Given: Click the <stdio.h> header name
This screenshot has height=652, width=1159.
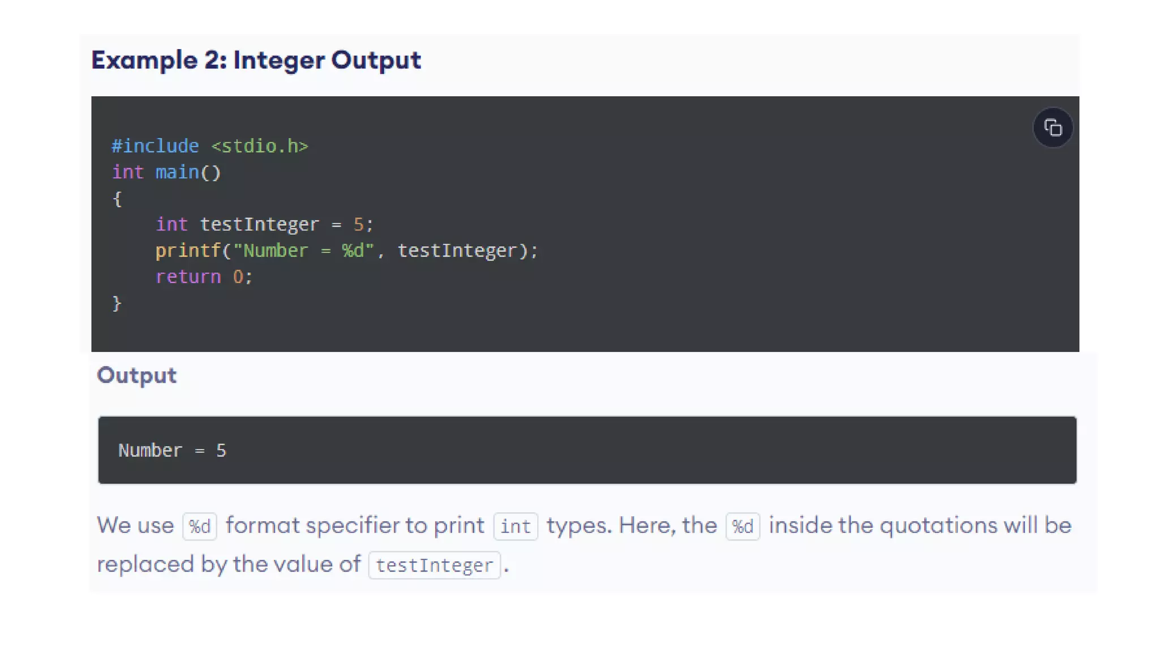Looking at the screenshot, I should click(x=260, y=146).
